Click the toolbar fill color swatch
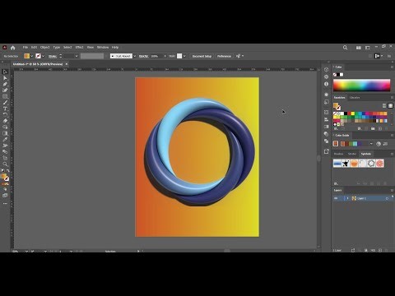The height and width of the screenshot is (296, 395). point(3,176)
